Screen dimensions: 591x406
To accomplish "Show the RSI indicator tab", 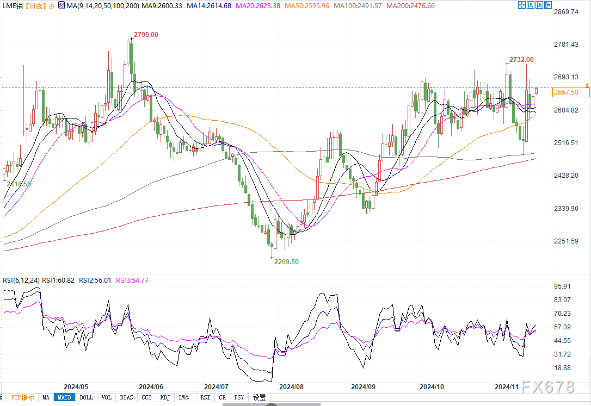I will coord(205,397).
